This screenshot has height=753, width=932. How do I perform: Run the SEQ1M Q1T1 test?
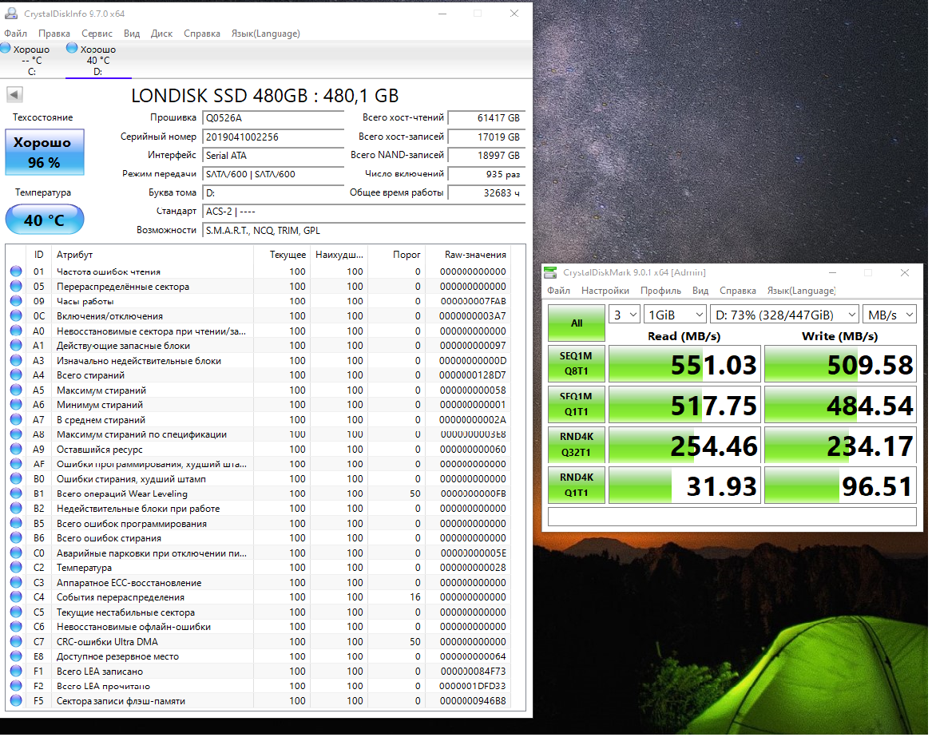click(x=577, y=403)
